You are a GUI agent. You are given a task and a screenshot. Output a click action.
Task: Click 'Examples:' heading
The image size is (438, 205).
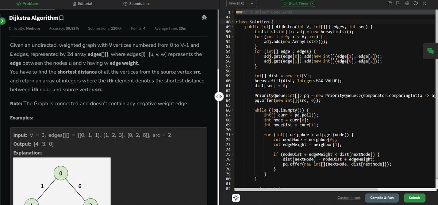(x=22, y=118)
